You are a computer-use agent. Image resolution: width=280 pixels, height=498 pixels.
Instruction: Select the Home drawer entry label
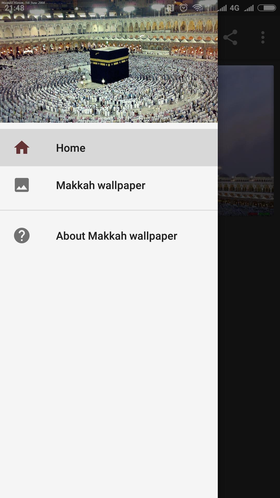(71, 148)
